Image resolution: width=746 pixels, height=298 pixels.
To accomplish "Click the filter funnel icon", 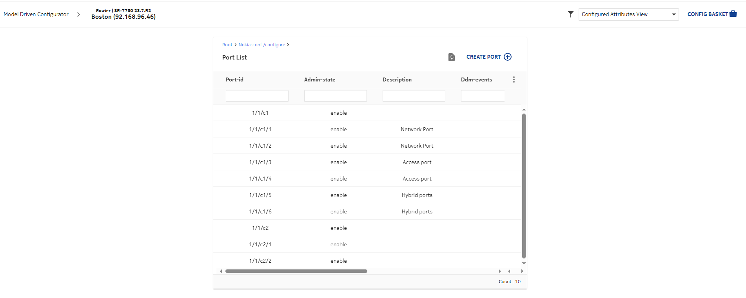I will [x=570, y=14].
